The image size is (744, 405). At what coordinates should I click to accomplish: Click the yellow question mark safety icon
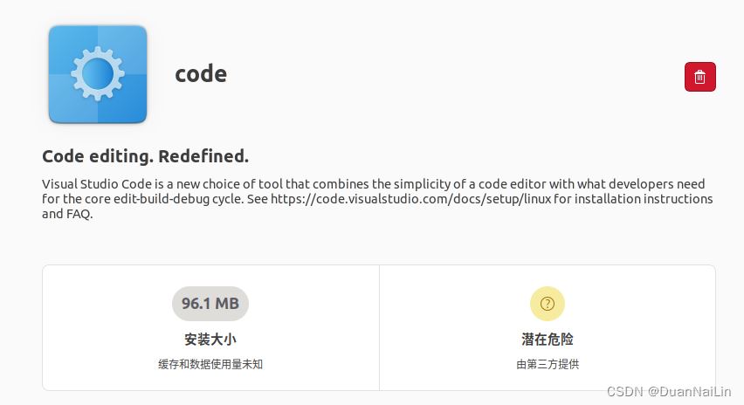click(x=548, y=304)
